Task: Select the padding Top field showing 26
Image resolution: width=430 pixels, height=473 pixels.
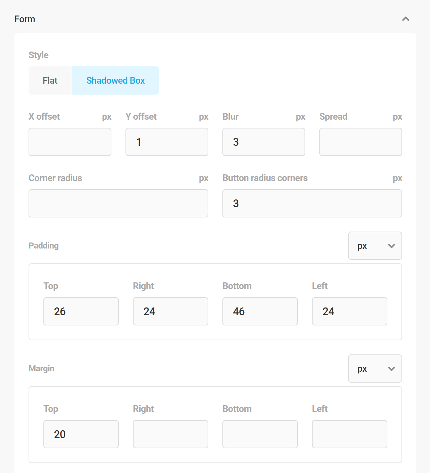Action: pos(81,311)
